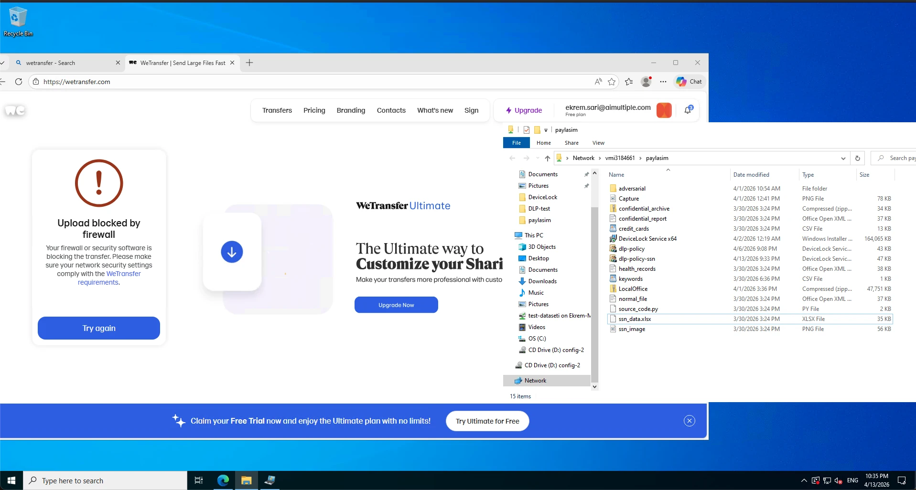Open the Edge profile avatar
The width and height of the screenshot is (916, 490).
coord(647,82)
